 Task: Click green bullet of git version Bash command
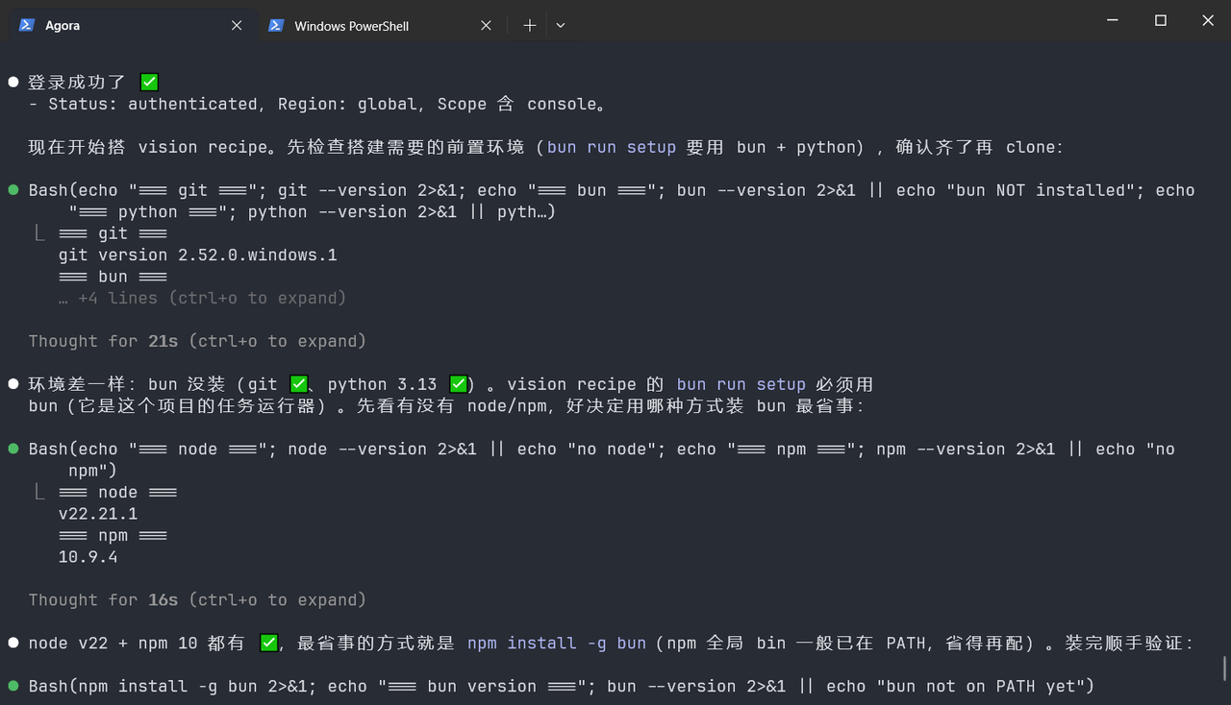pos(13,190)
